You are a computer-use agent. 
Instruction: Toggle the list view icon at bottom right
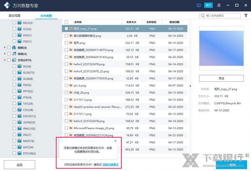click(247, 155)
